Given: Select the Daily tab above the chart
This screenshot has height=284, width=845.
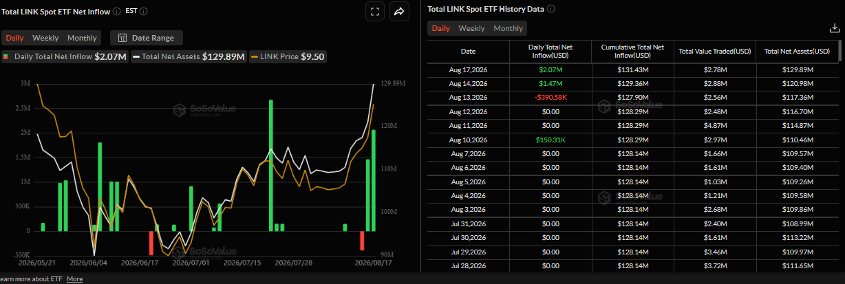Looking at the screenshot, I should (15, 38).
